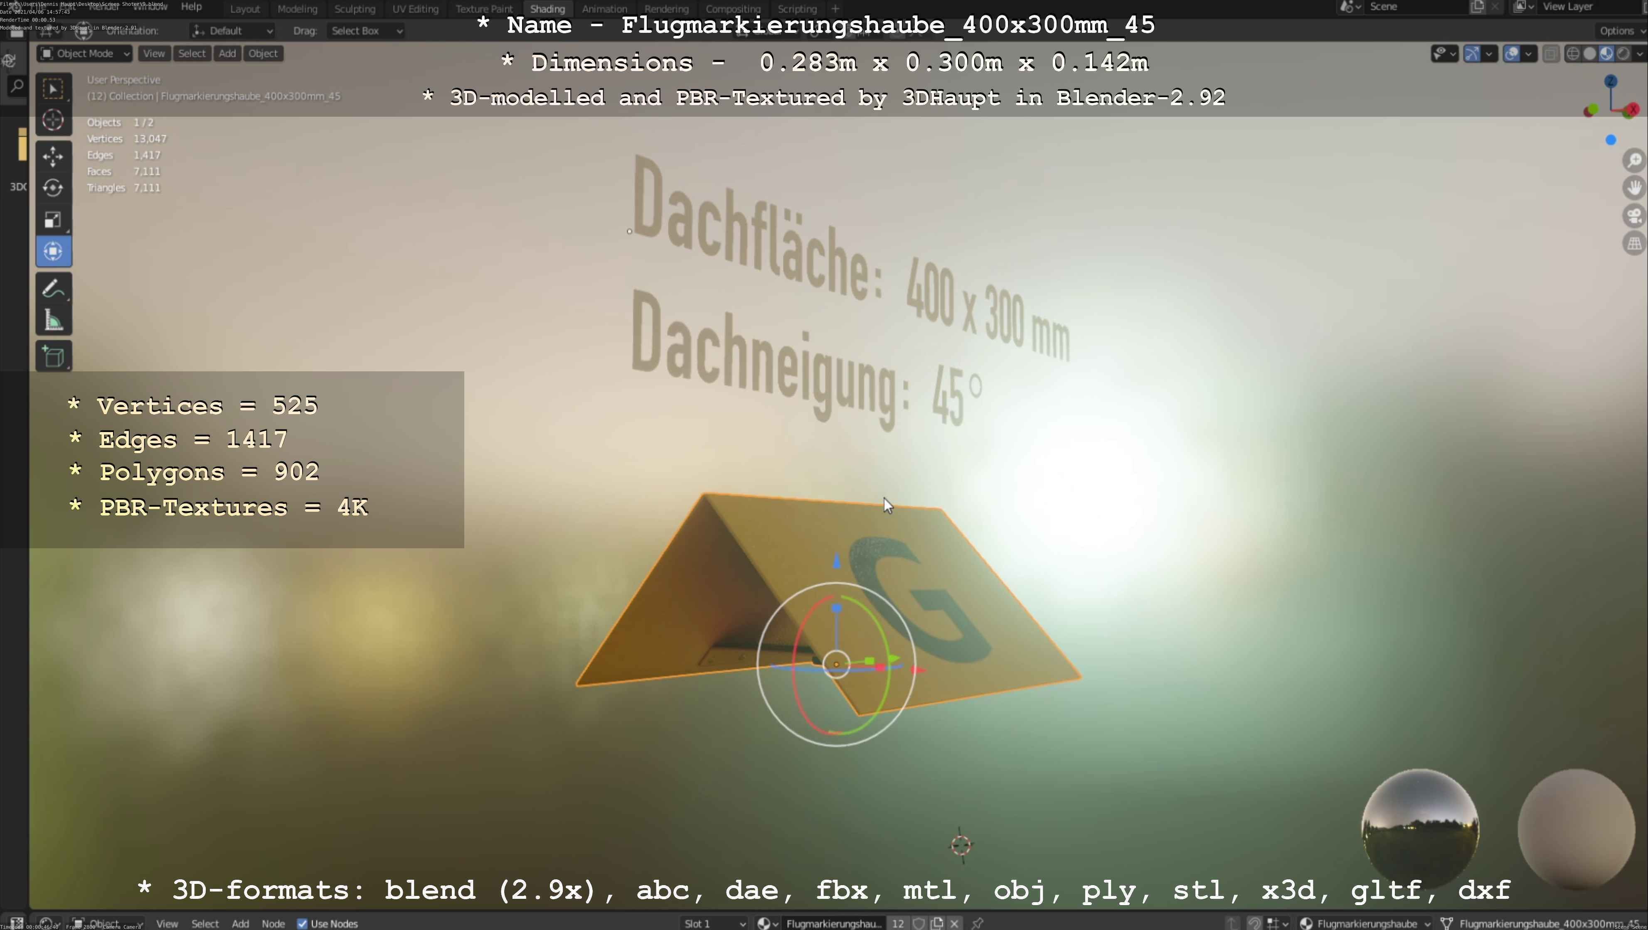This screenshot has width=1648, height=930.
Task: Switch to the UV Editing workspace tab
Action: [415, 9]
